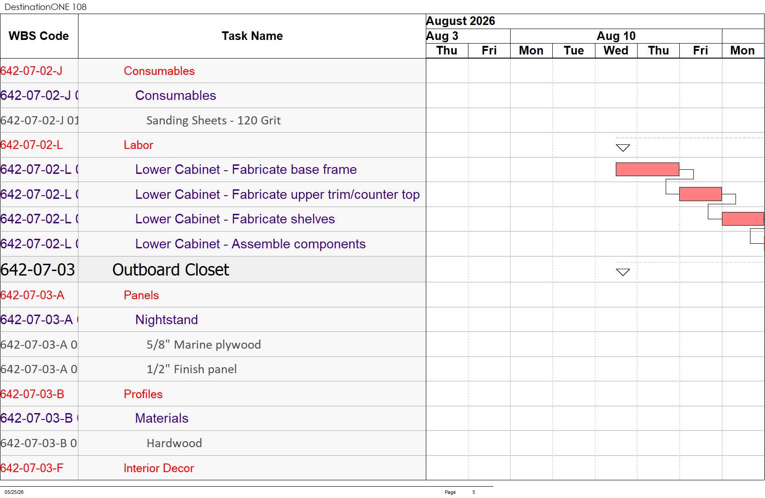Click the August 2026 timeline header
The image size is (765, 498).
(461, 21)
